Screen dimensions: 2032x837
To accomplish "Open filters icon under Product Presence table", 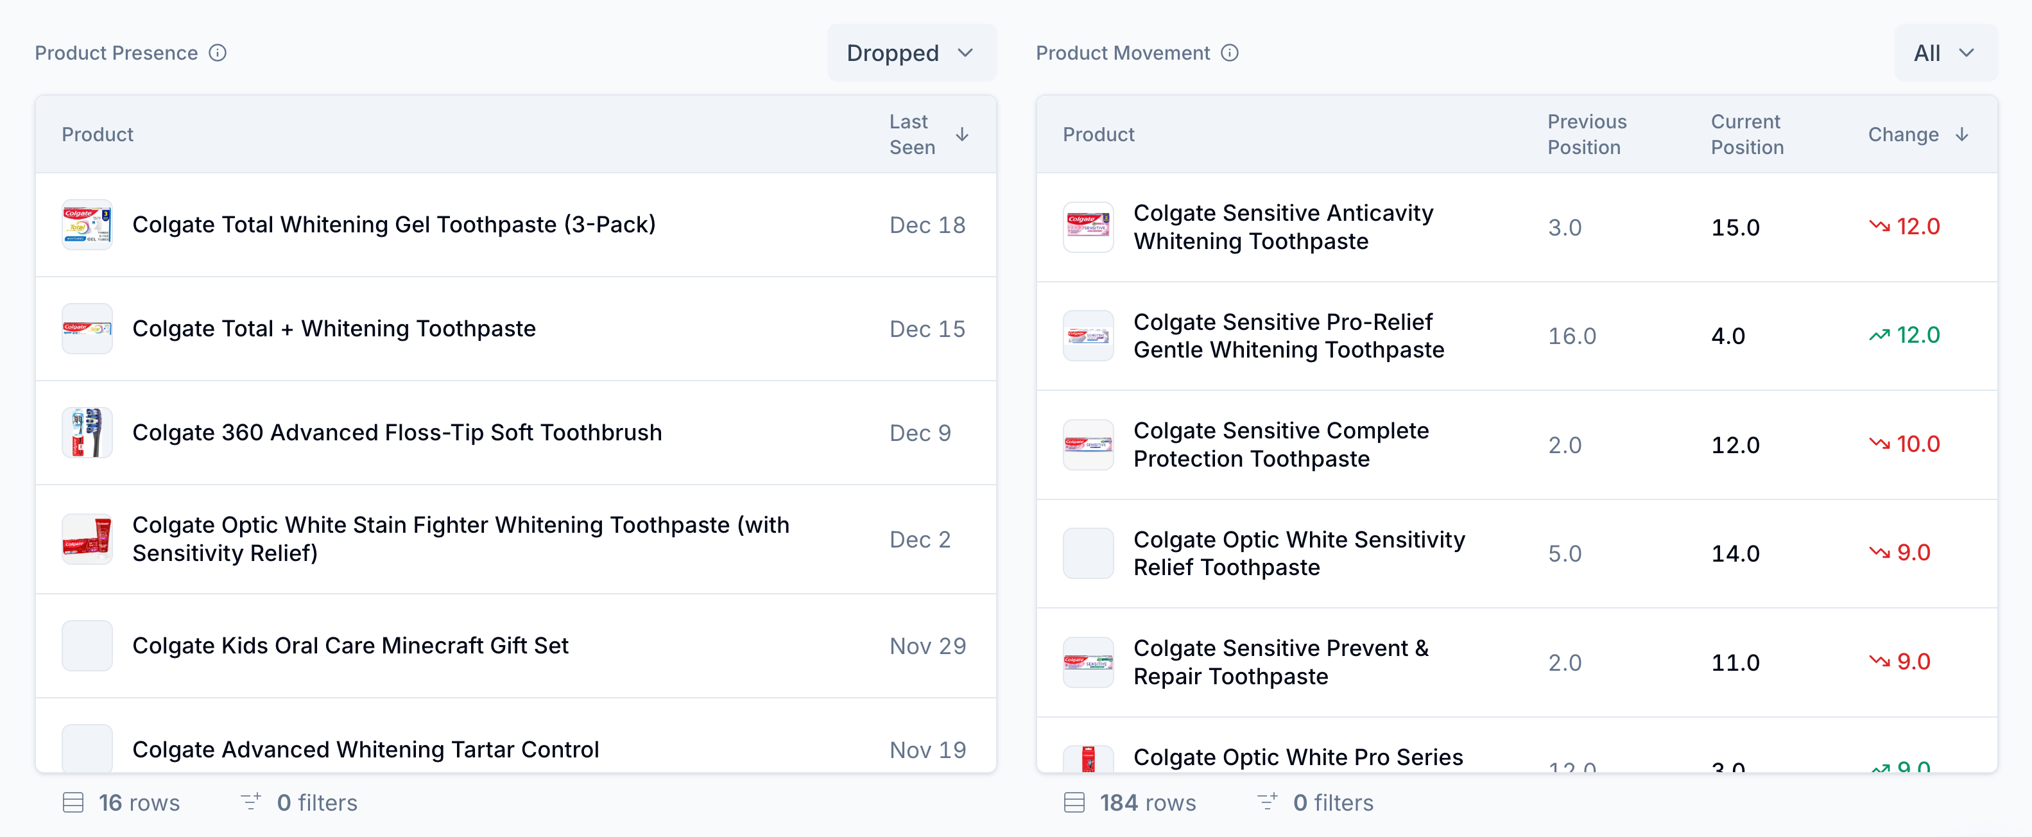I will point(251,802).
